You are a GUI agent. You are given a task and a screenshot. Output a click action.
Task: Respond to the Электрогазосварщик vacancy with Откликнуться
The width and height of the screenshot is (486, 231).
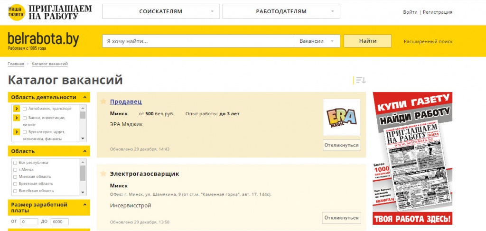(341, 218)
